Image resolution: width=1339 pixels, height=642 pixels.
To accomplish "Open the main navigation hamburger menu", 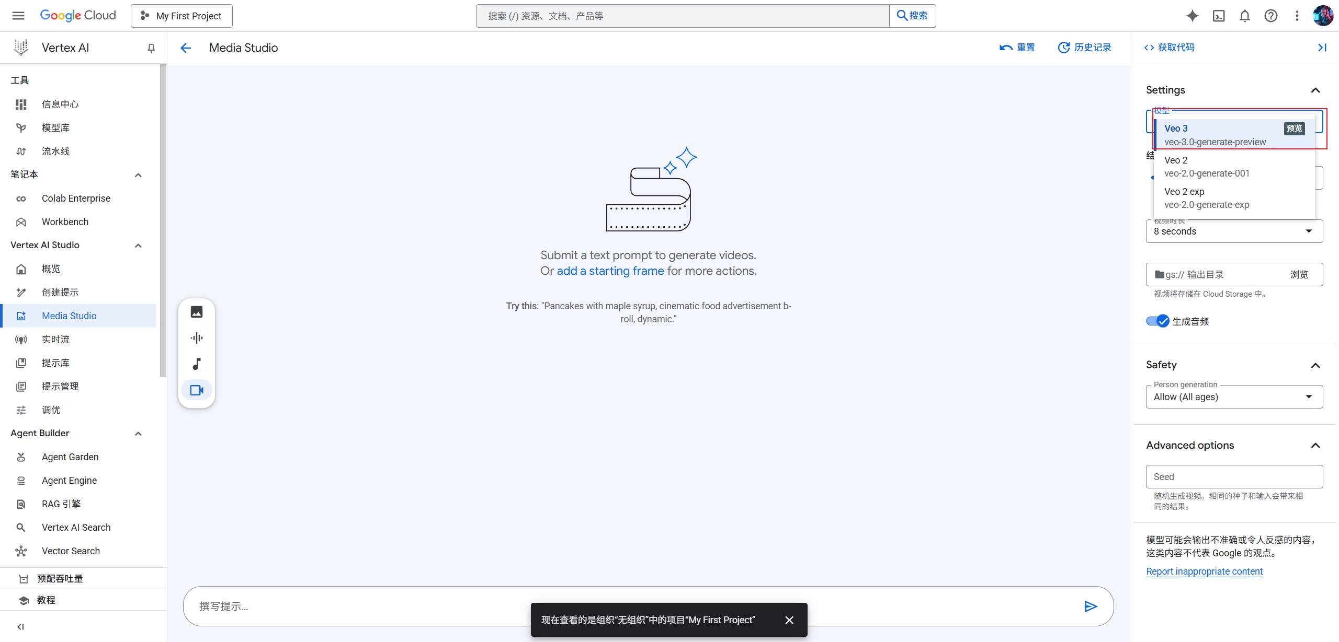I will click(18, 16).
